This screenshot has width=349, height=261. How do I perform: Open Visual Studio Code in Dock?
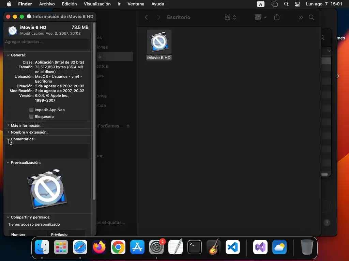[233, 247]
